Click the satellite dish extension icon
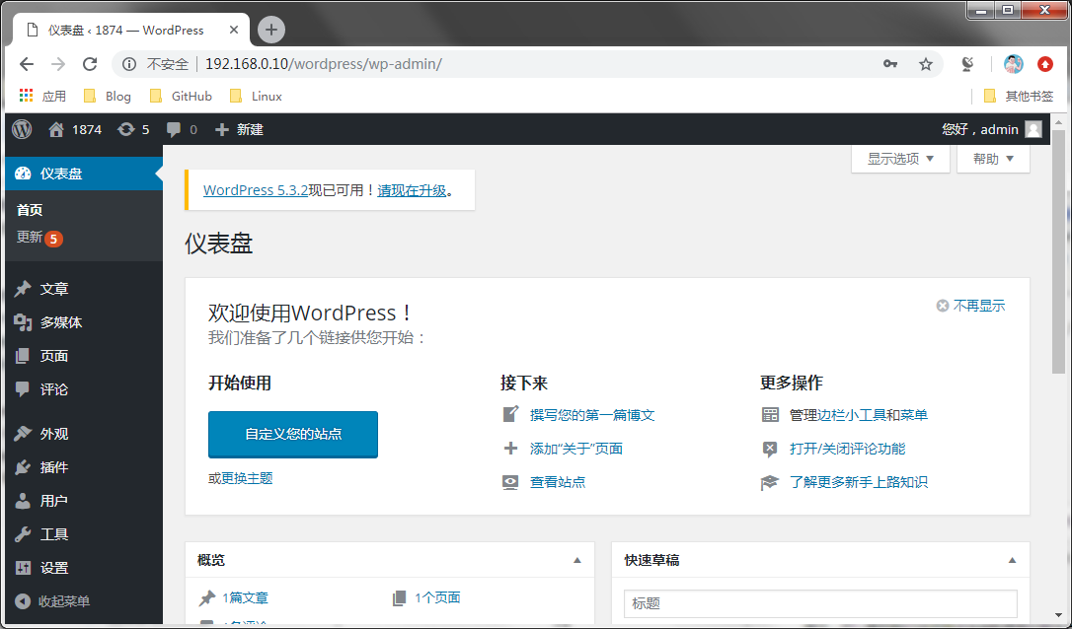 tap(967, 64)
